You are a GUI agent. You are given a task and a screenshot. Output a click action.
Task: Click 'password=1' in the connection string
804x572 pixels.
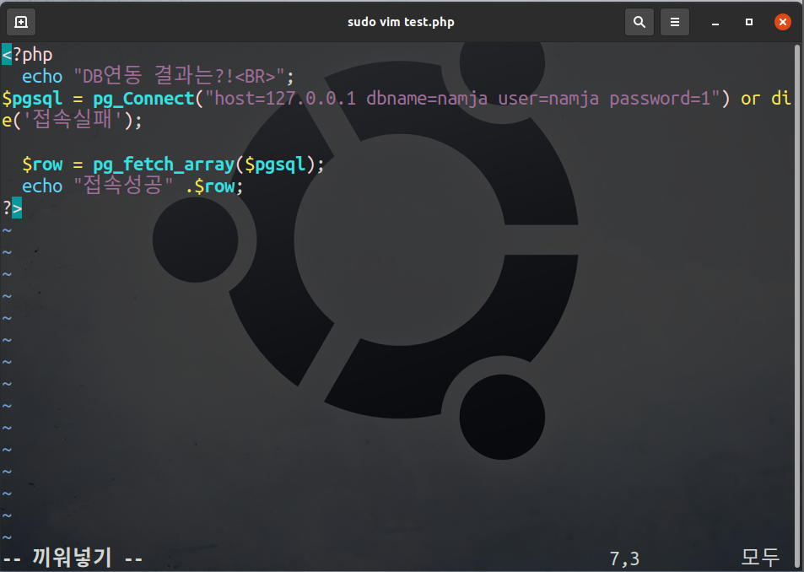click(660, 99)
